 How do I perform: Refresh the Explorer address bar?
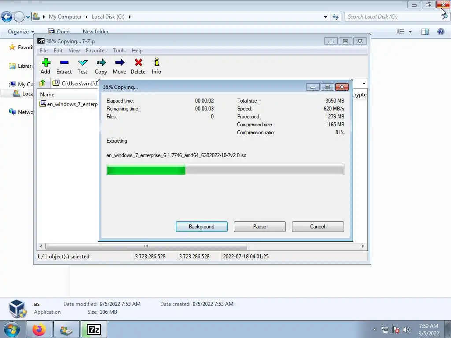(x=335, y=17)
